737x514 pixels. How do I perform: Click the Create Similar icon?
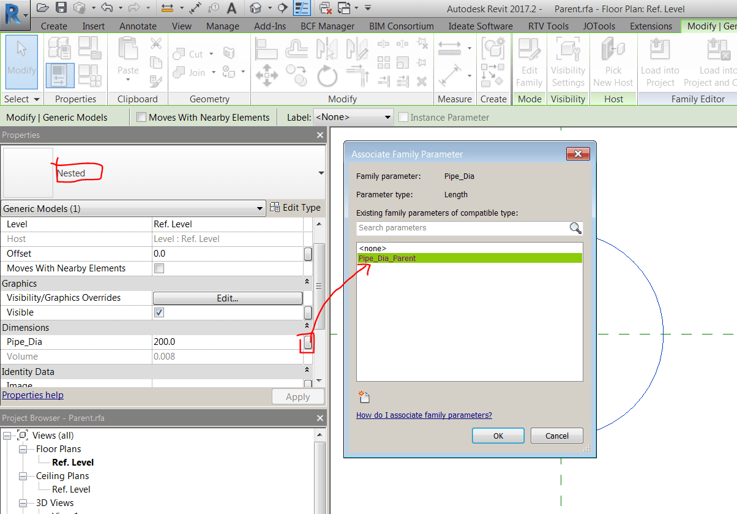[493, 48]
